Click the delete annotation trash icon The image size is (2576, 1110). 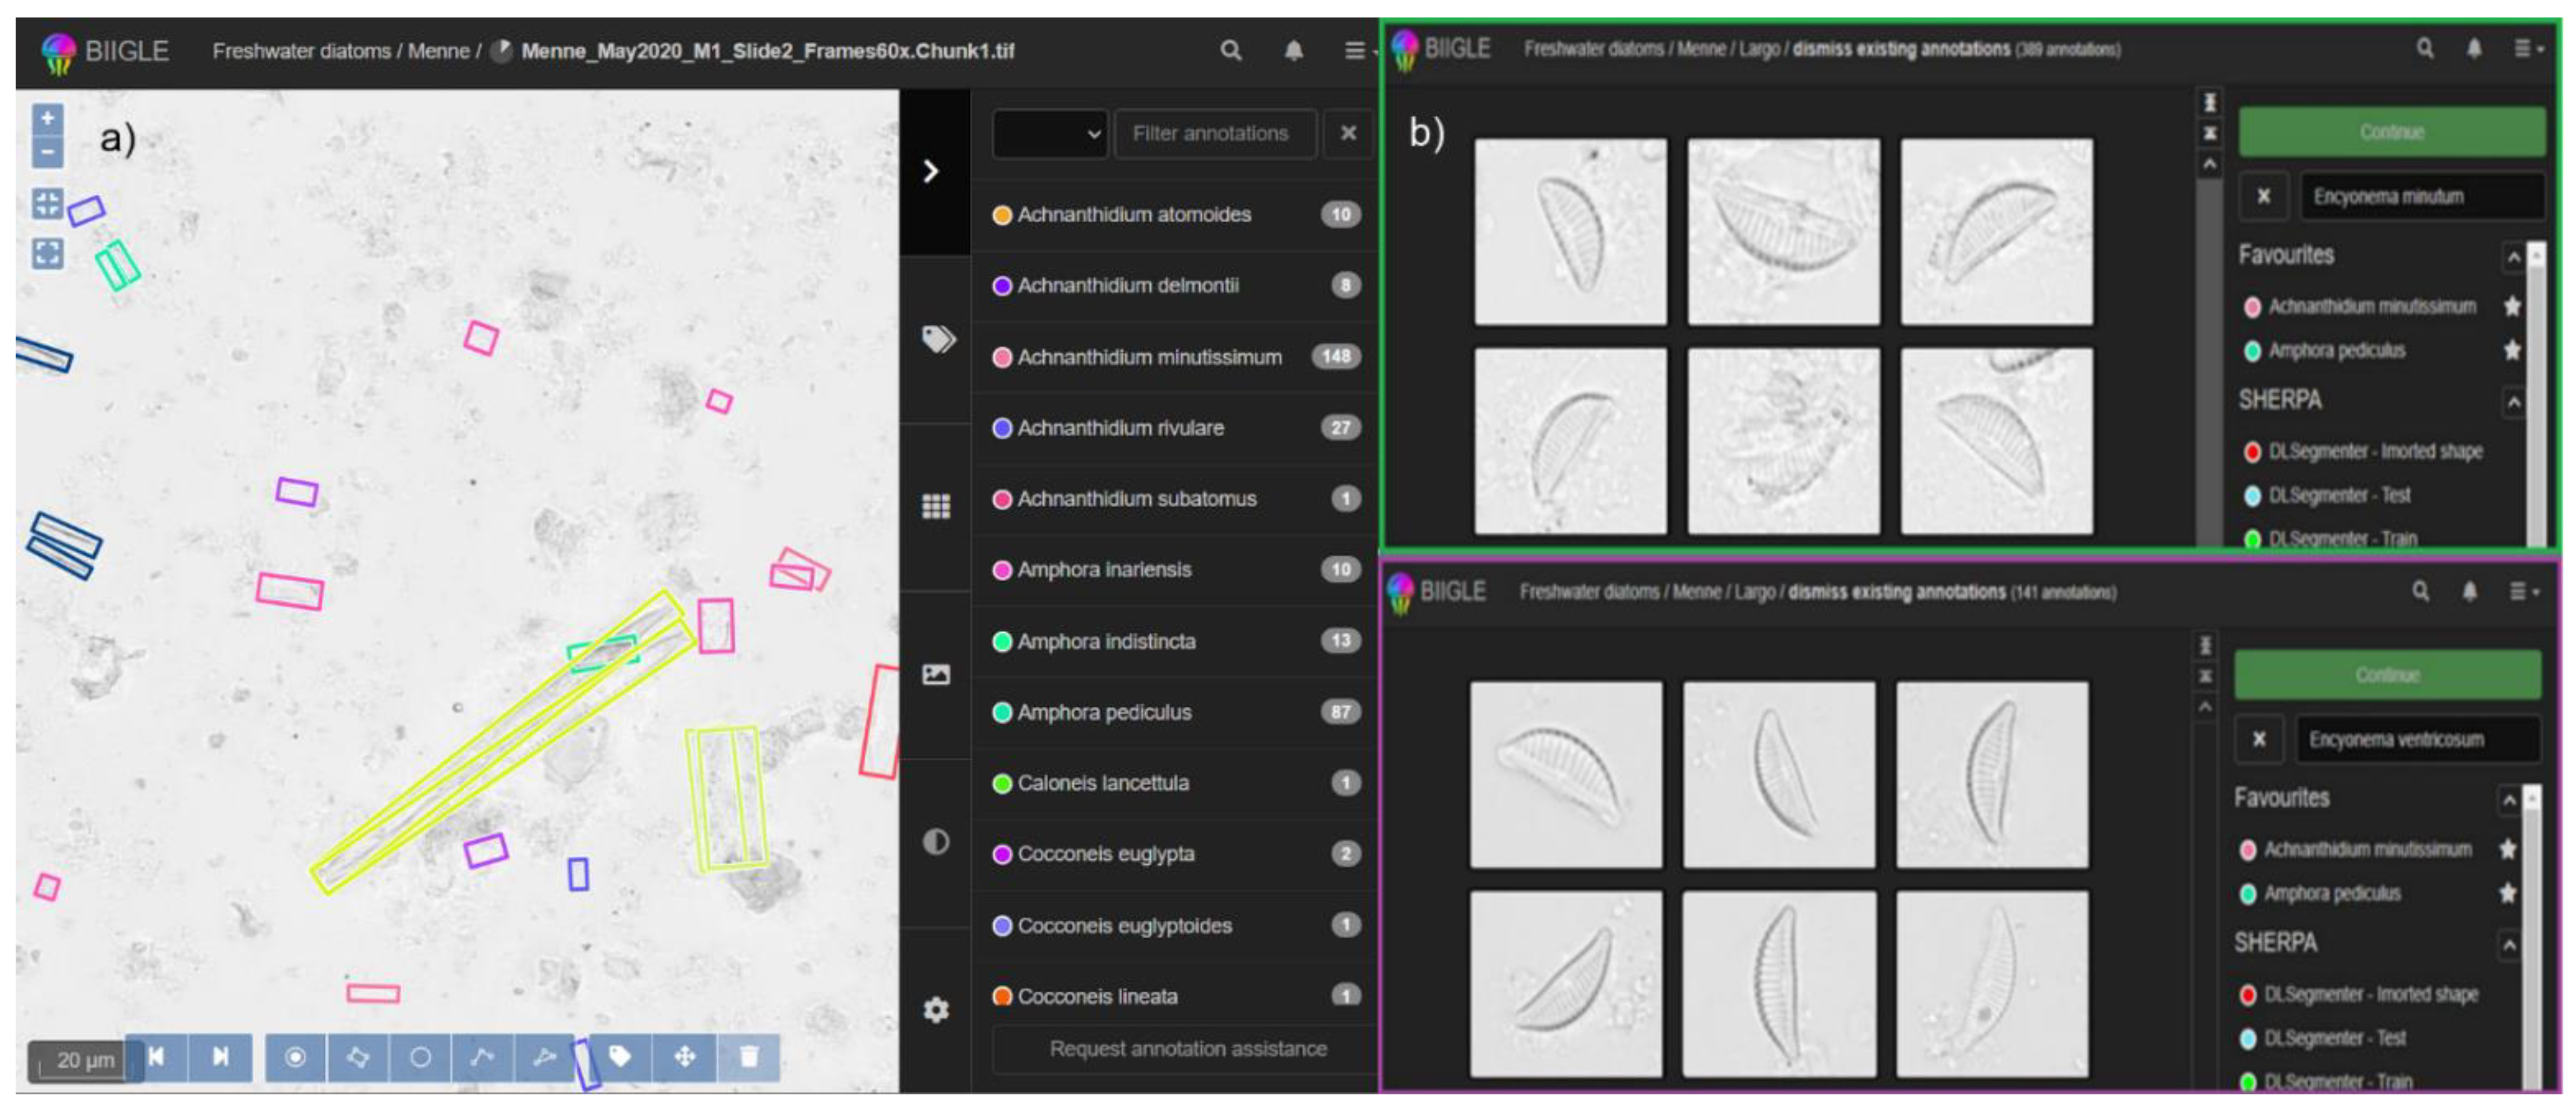pos(749,1057)
